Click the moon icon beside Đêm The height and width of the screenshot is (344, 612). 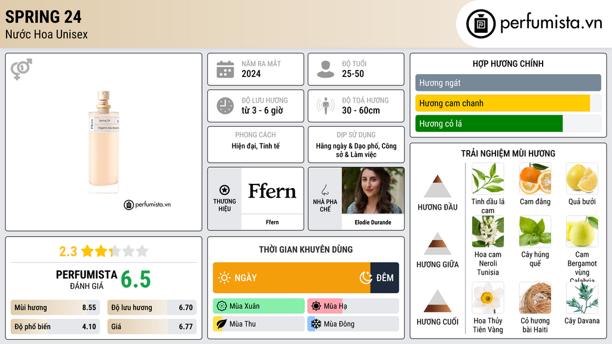[366, 278]
